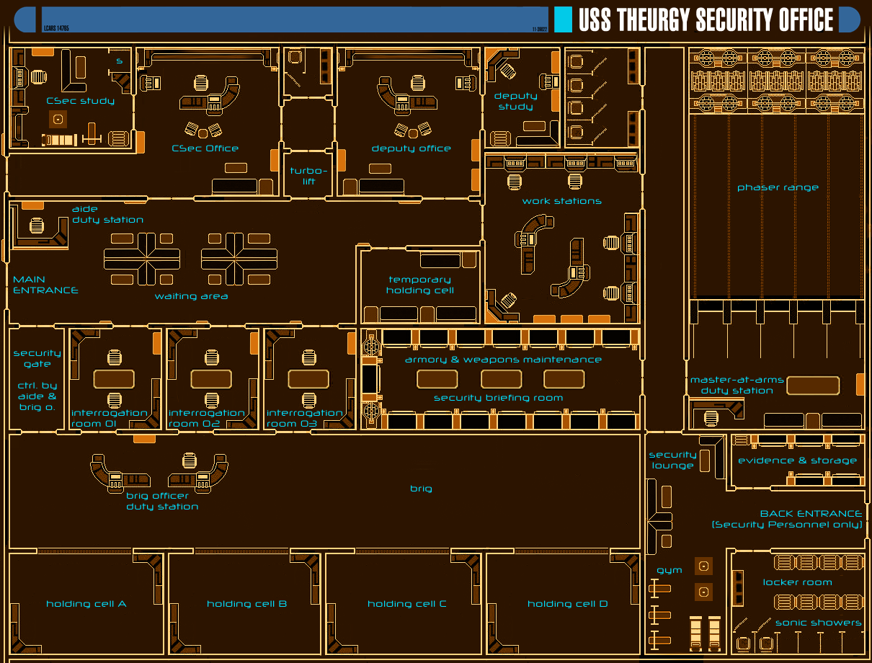This screenshot has height=663, width=872.
Task: Click the square floor marker in CSec study
Action: (x=58, y=119)
